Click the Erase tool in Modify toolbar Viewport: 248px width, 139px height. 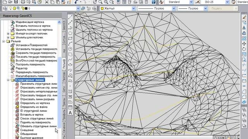point(244,17)
